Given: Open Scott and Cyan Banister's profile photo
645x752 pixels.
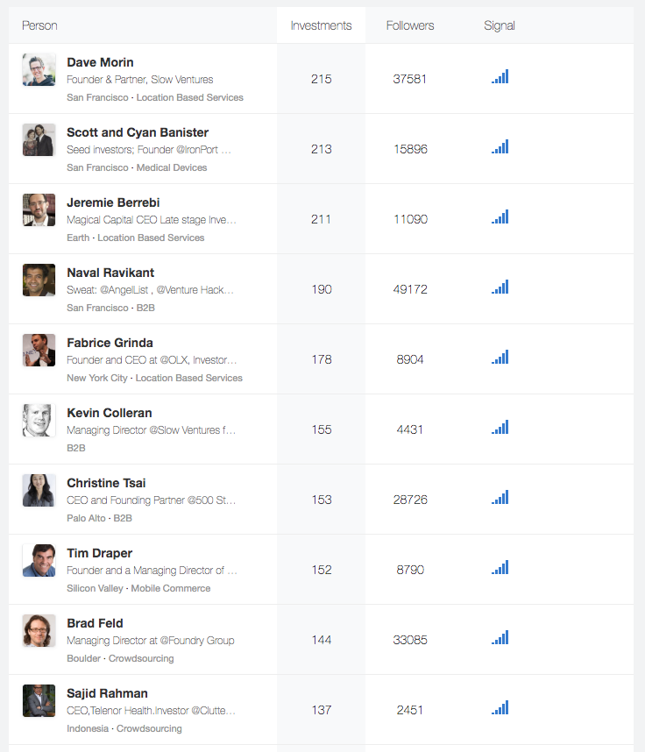Looking at the screenshot, I should point(39,139).
